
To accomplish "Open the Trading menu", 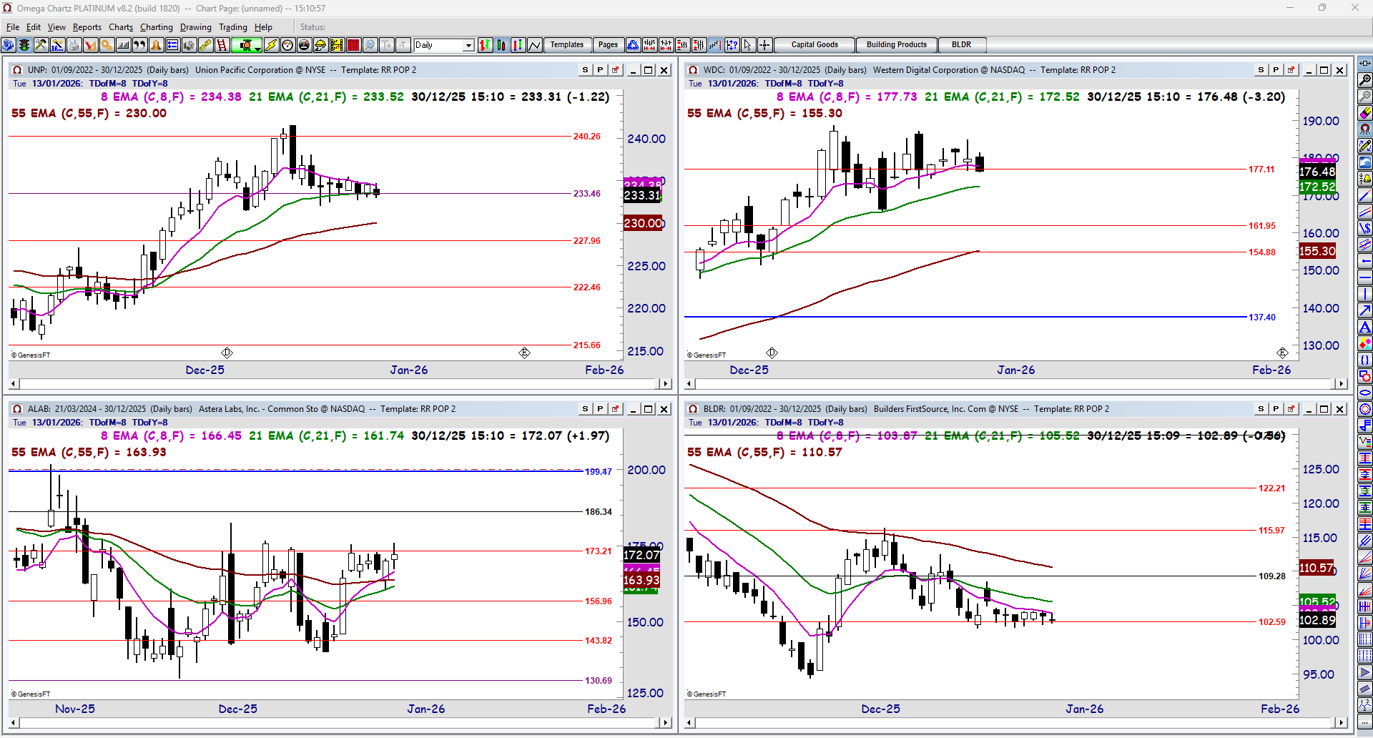I will [233, 27].
